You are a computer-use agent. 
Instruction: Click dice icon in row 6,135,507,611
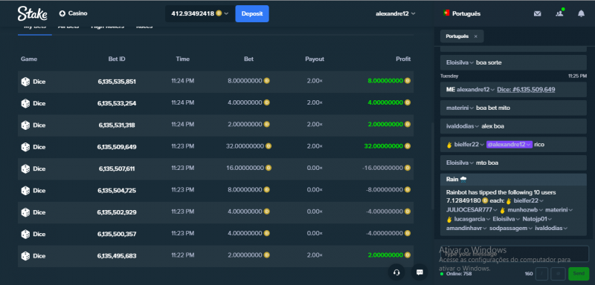25,168
